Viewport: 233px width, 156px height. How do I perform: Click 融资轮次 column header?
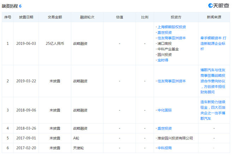click(x=87, y=17)
